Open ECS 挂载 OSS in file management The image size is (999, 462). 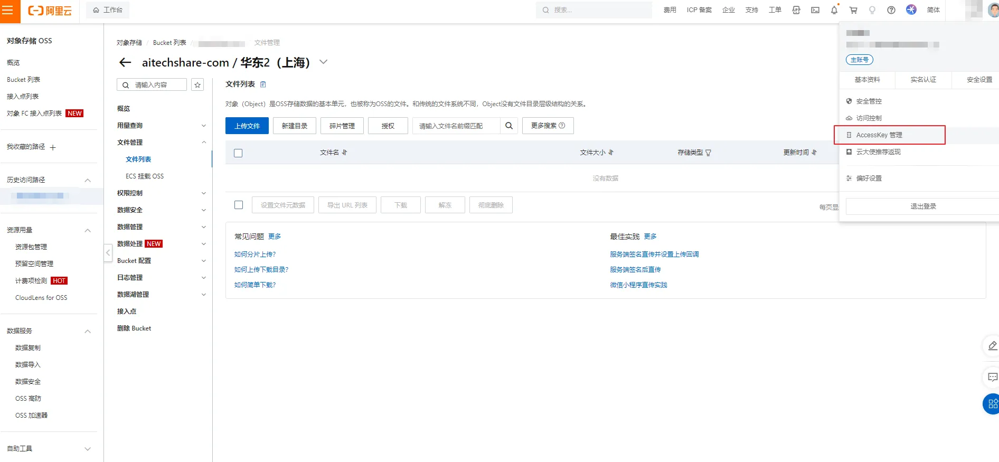point(145,176)
